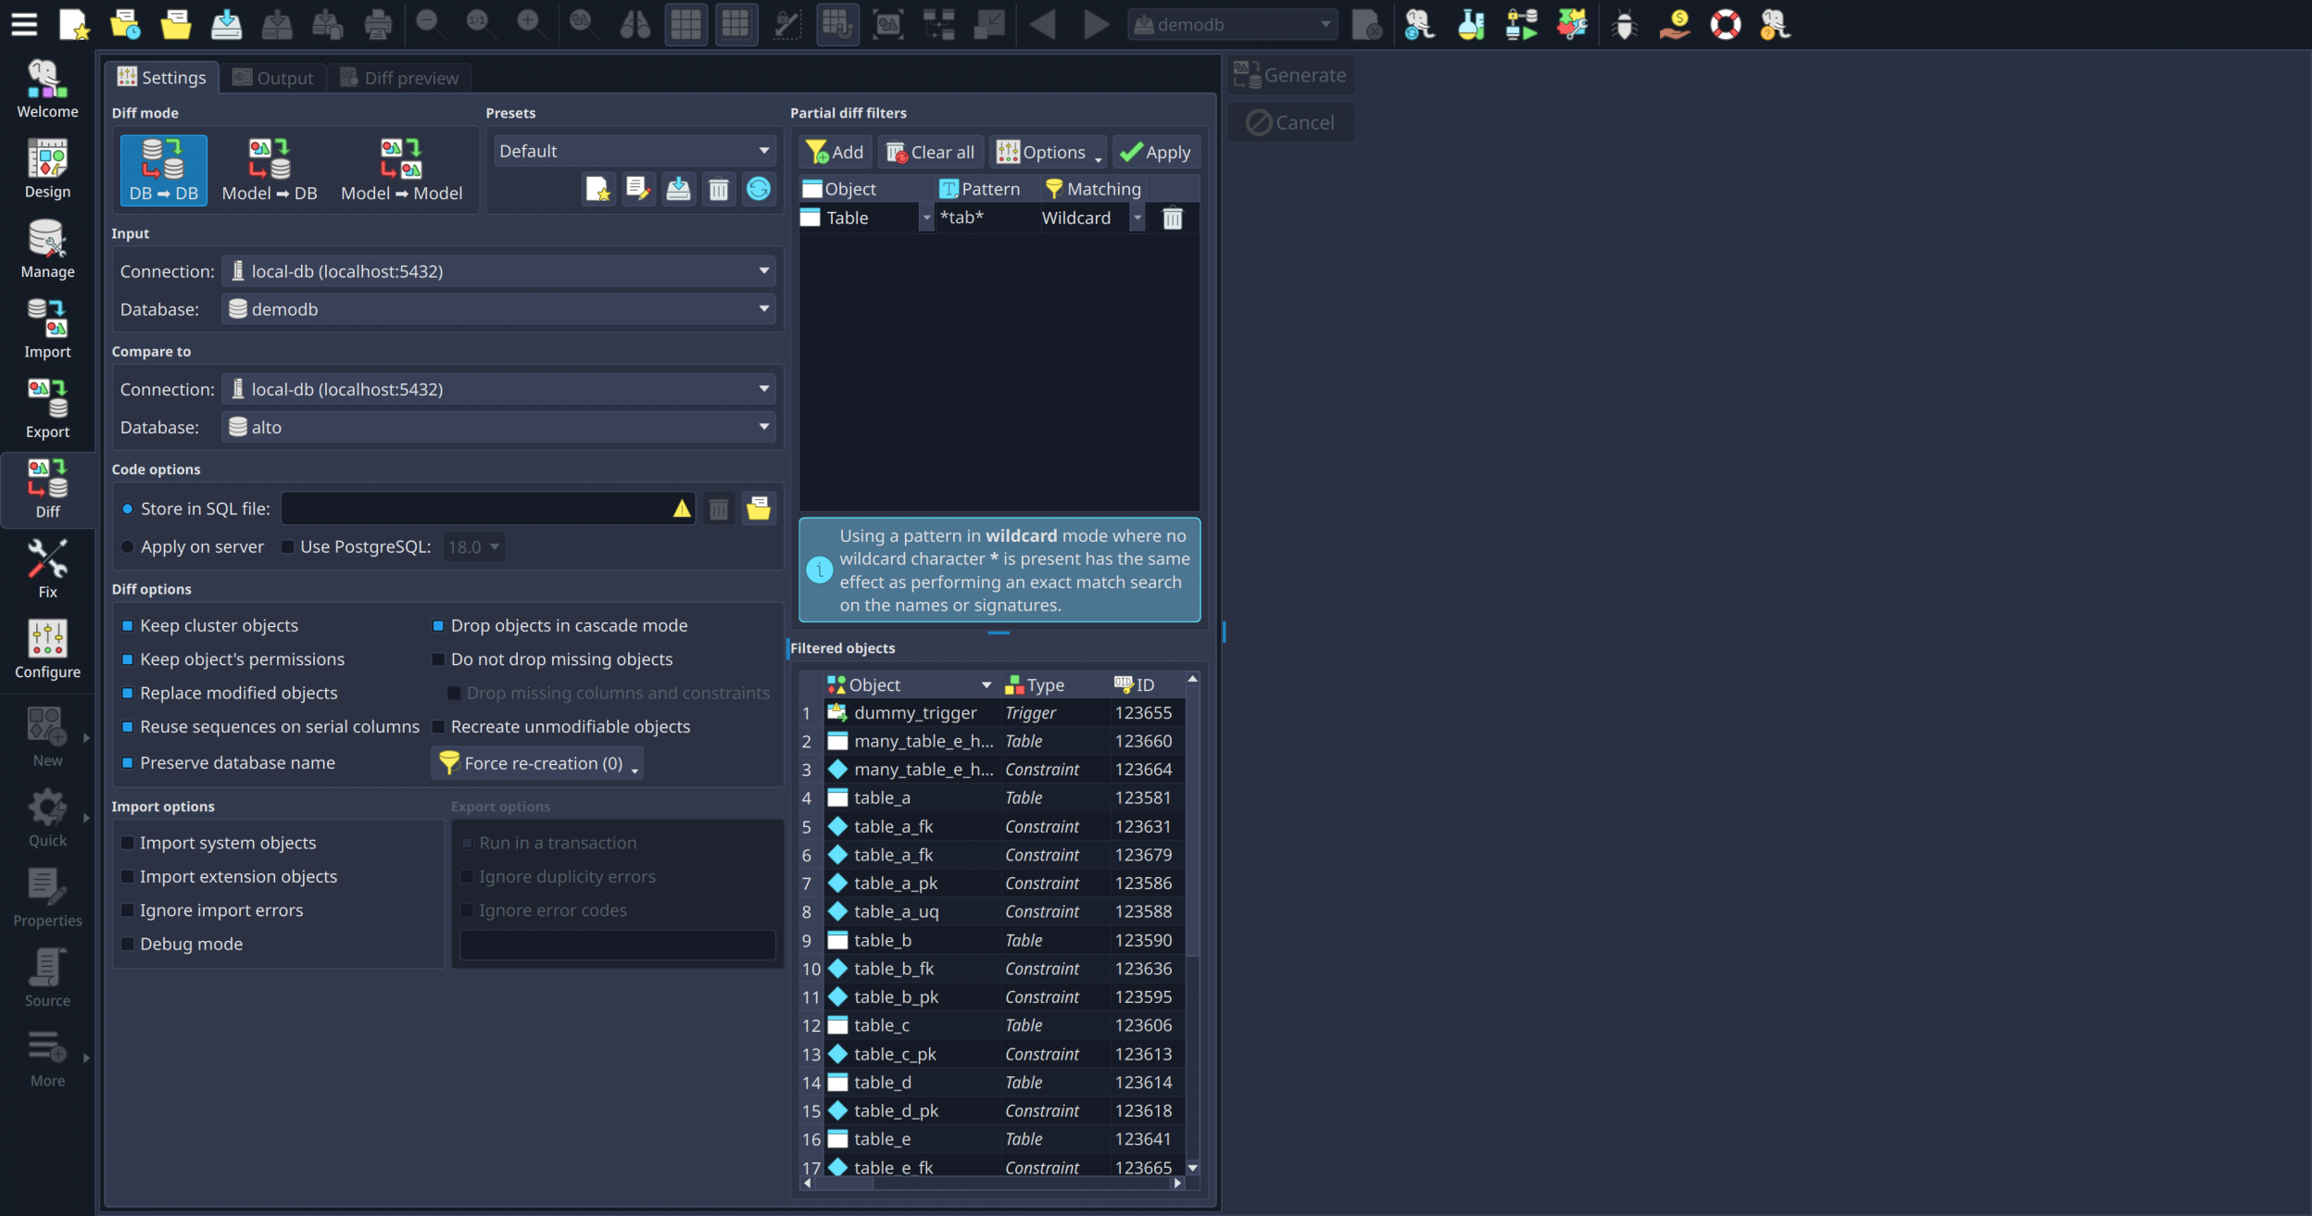Select Model to DB diff mode
Image resolution: width=2312 pixels, height=1216 pixels.
pyautogui.click(x=269, y=170)
